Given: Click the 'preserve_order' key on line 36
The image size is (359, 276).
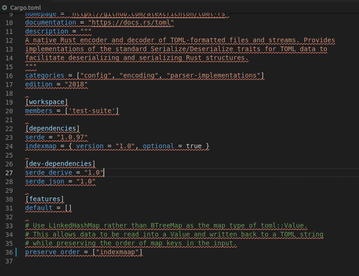Looking at the screenshot, I should point(53,252).
